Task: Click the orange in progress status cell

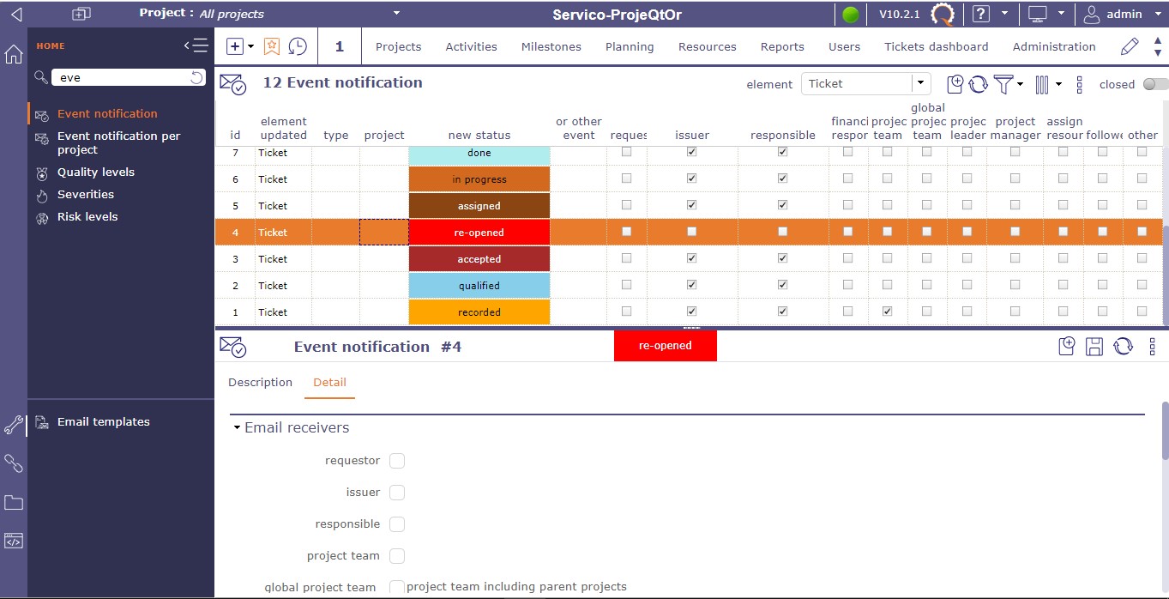Action: (479, 179)
